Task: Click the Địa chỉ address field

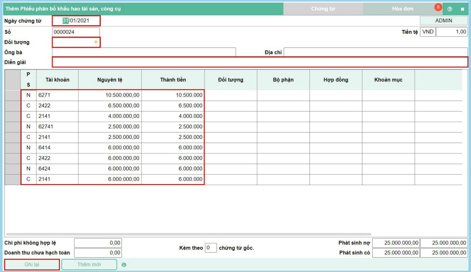Action: point(375,52)
